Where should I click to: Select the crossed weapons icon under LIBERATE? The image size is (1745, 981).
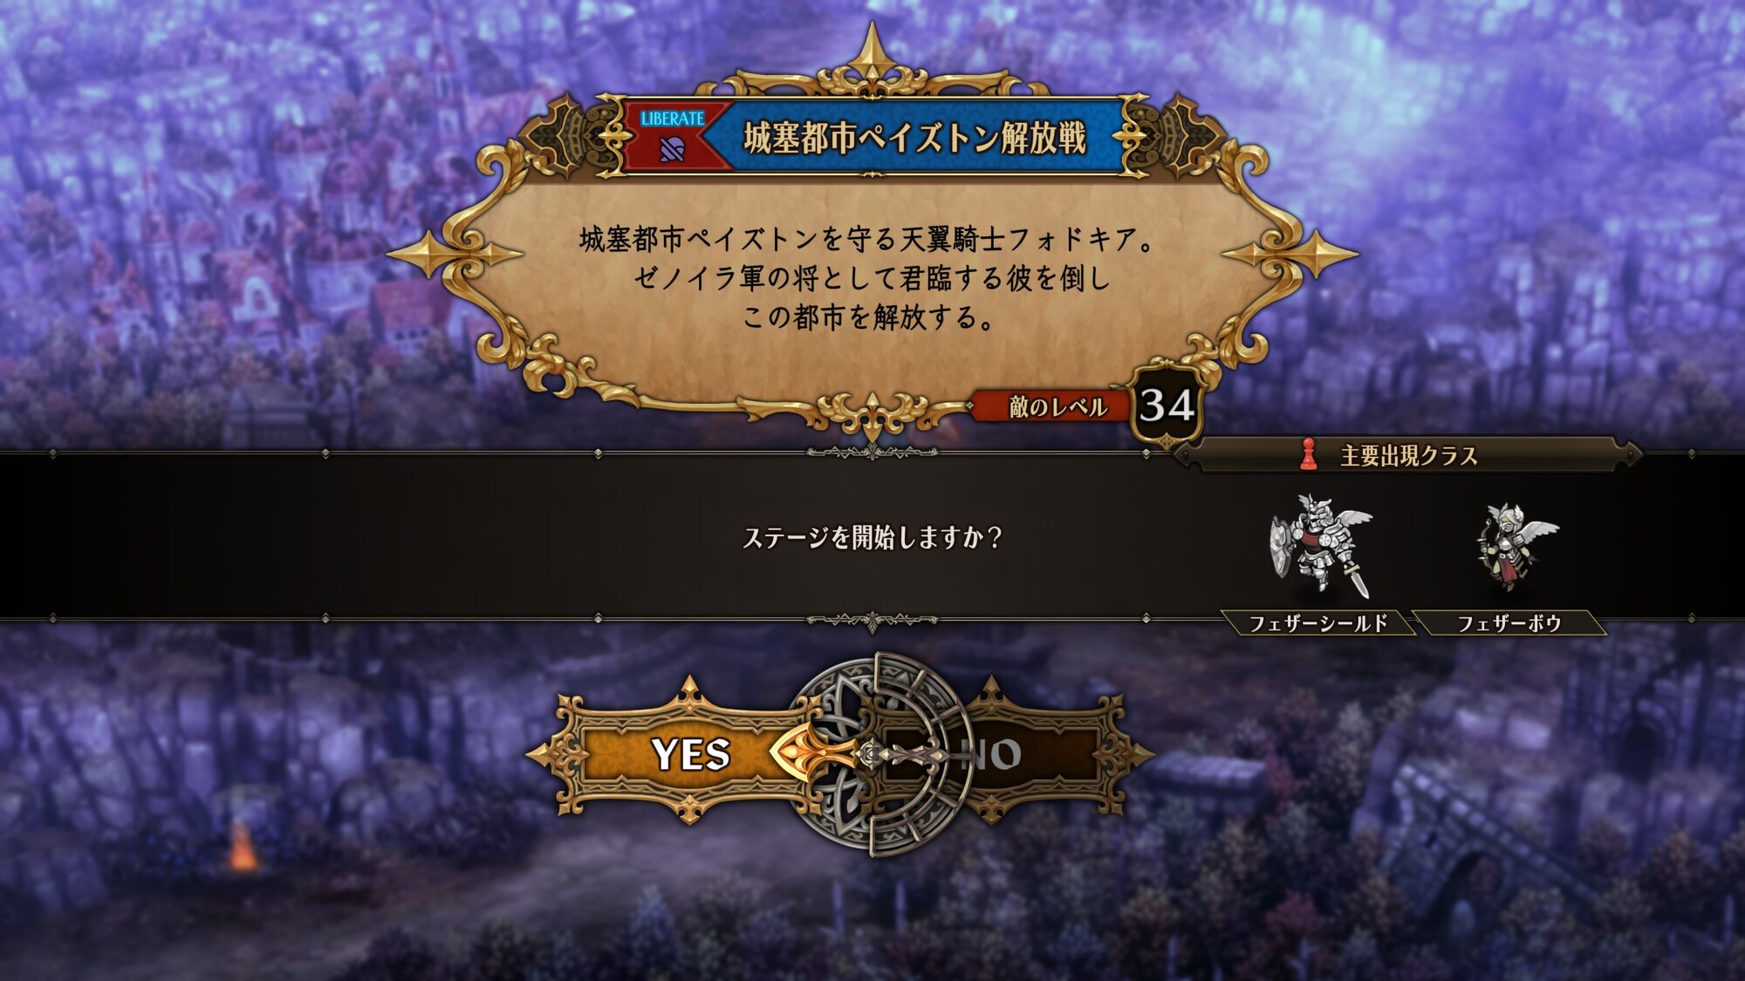tap(672, 151)
